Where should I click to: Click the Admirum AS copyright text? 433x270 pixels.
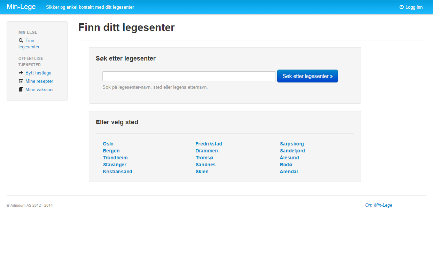point(30,206)
